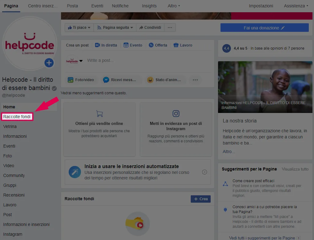
Task: Open the 'Altro' menu in top bar
Action: 174,6
